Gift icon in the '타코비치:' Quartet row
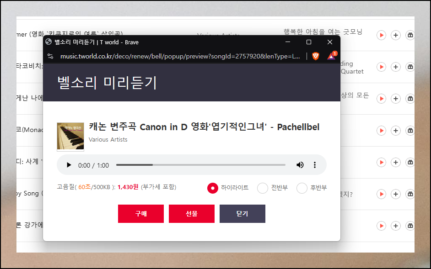Image resolution: width=431 pixels, height=269 pixels. [410, 67]
